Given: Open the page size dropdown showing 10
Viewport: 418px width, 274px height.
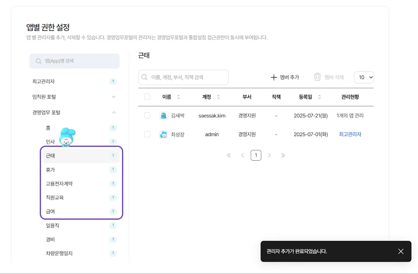Looking at the screenshot, I should pos(364,77).
